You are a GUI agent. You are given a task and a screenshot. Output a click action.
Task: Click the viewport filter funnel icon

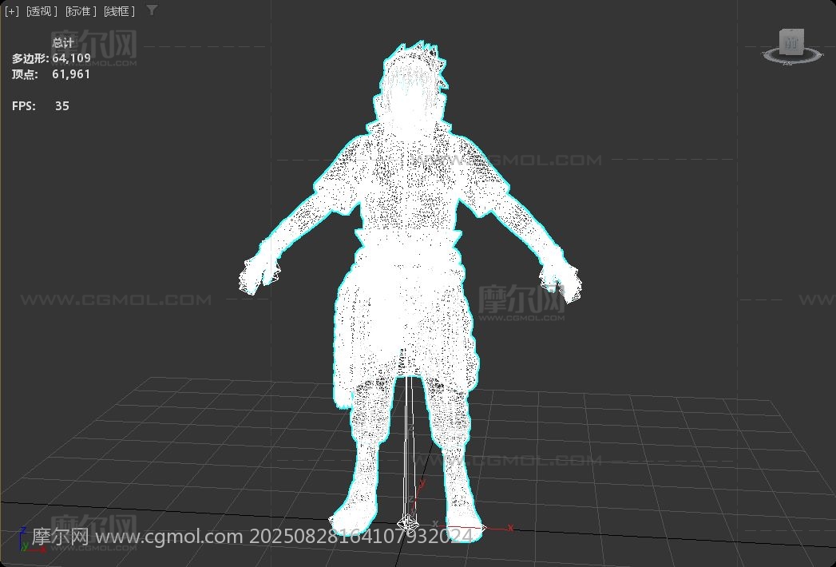pos(152,10)
